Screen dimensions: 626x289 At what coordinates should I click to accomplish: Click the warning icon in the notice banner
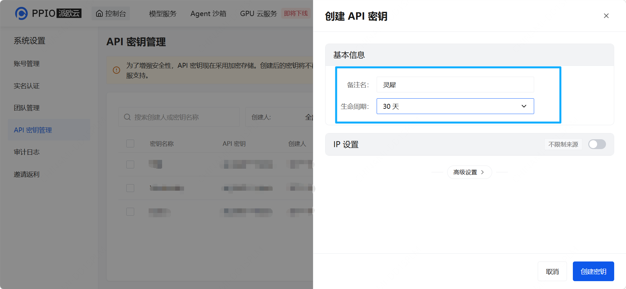tap(116, 70)
